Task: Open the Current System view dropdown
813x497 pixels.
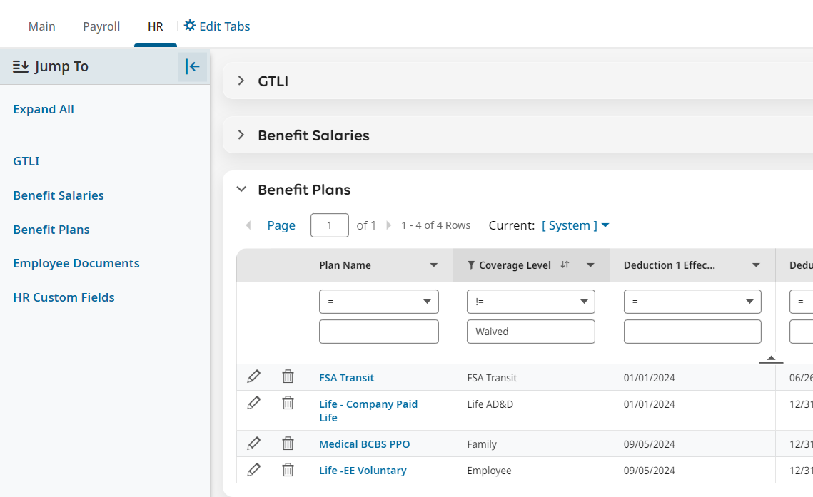Action: click(x=575, y=225)
